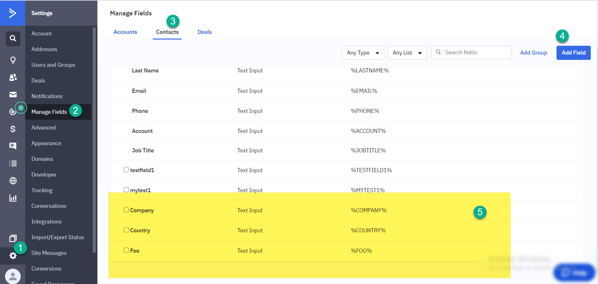This screenshot has width=598, height=284.
Task: Click the Email field name
Action: tap(139, 91)
